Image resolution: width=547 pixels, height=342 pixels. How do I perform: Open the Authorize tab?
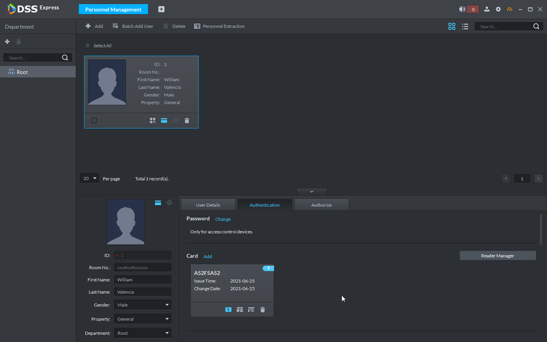321,205
